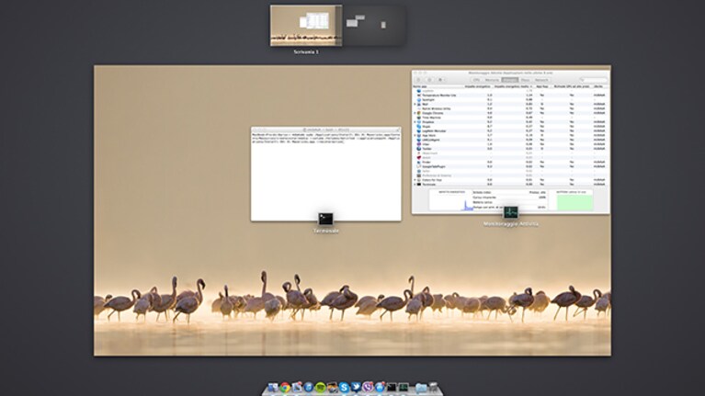The image size is (705, 396).
Task: Select the Terminale window preview
Action: [326, 174]
